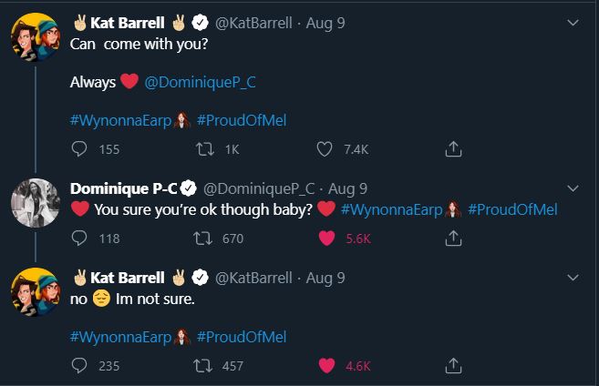Viewport: 599px width, 386px height.
Task: Like the tweet with 7.4K likes
Action: (x=325, y=148)
